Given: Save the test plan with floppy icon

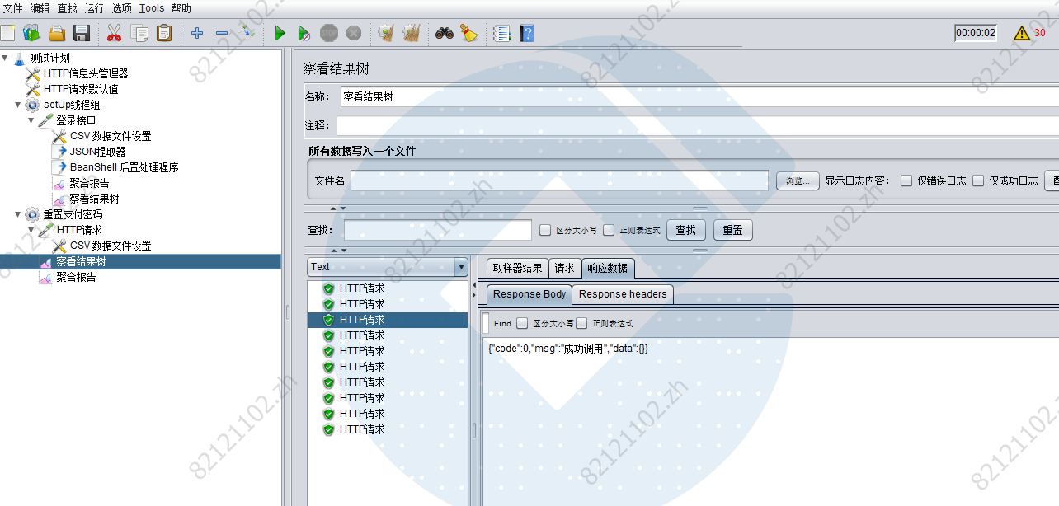Looking at the screenshot, I should pyautogui.click(x=82, y=33).
